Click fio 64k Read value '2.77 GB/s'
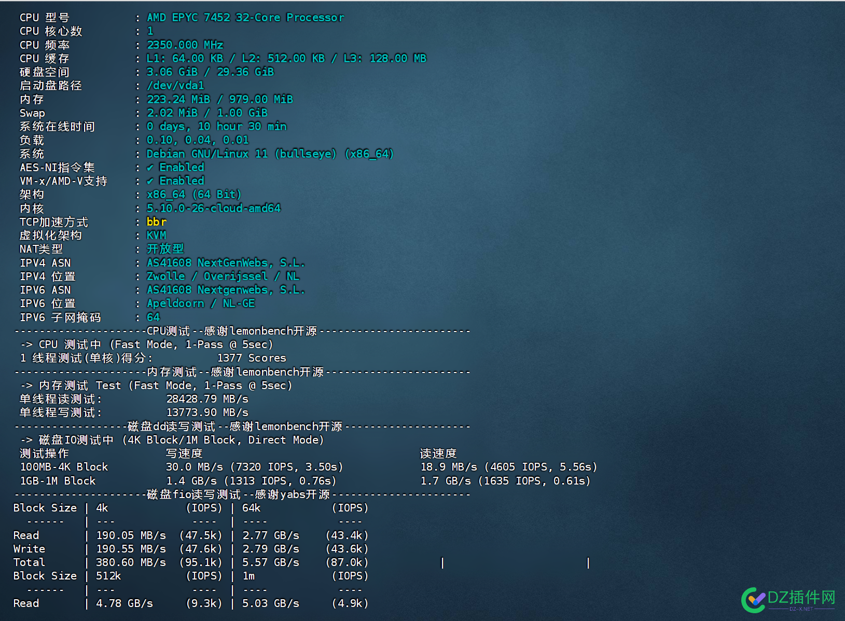This screenshot has height=621, width=845. pos(271,535)
